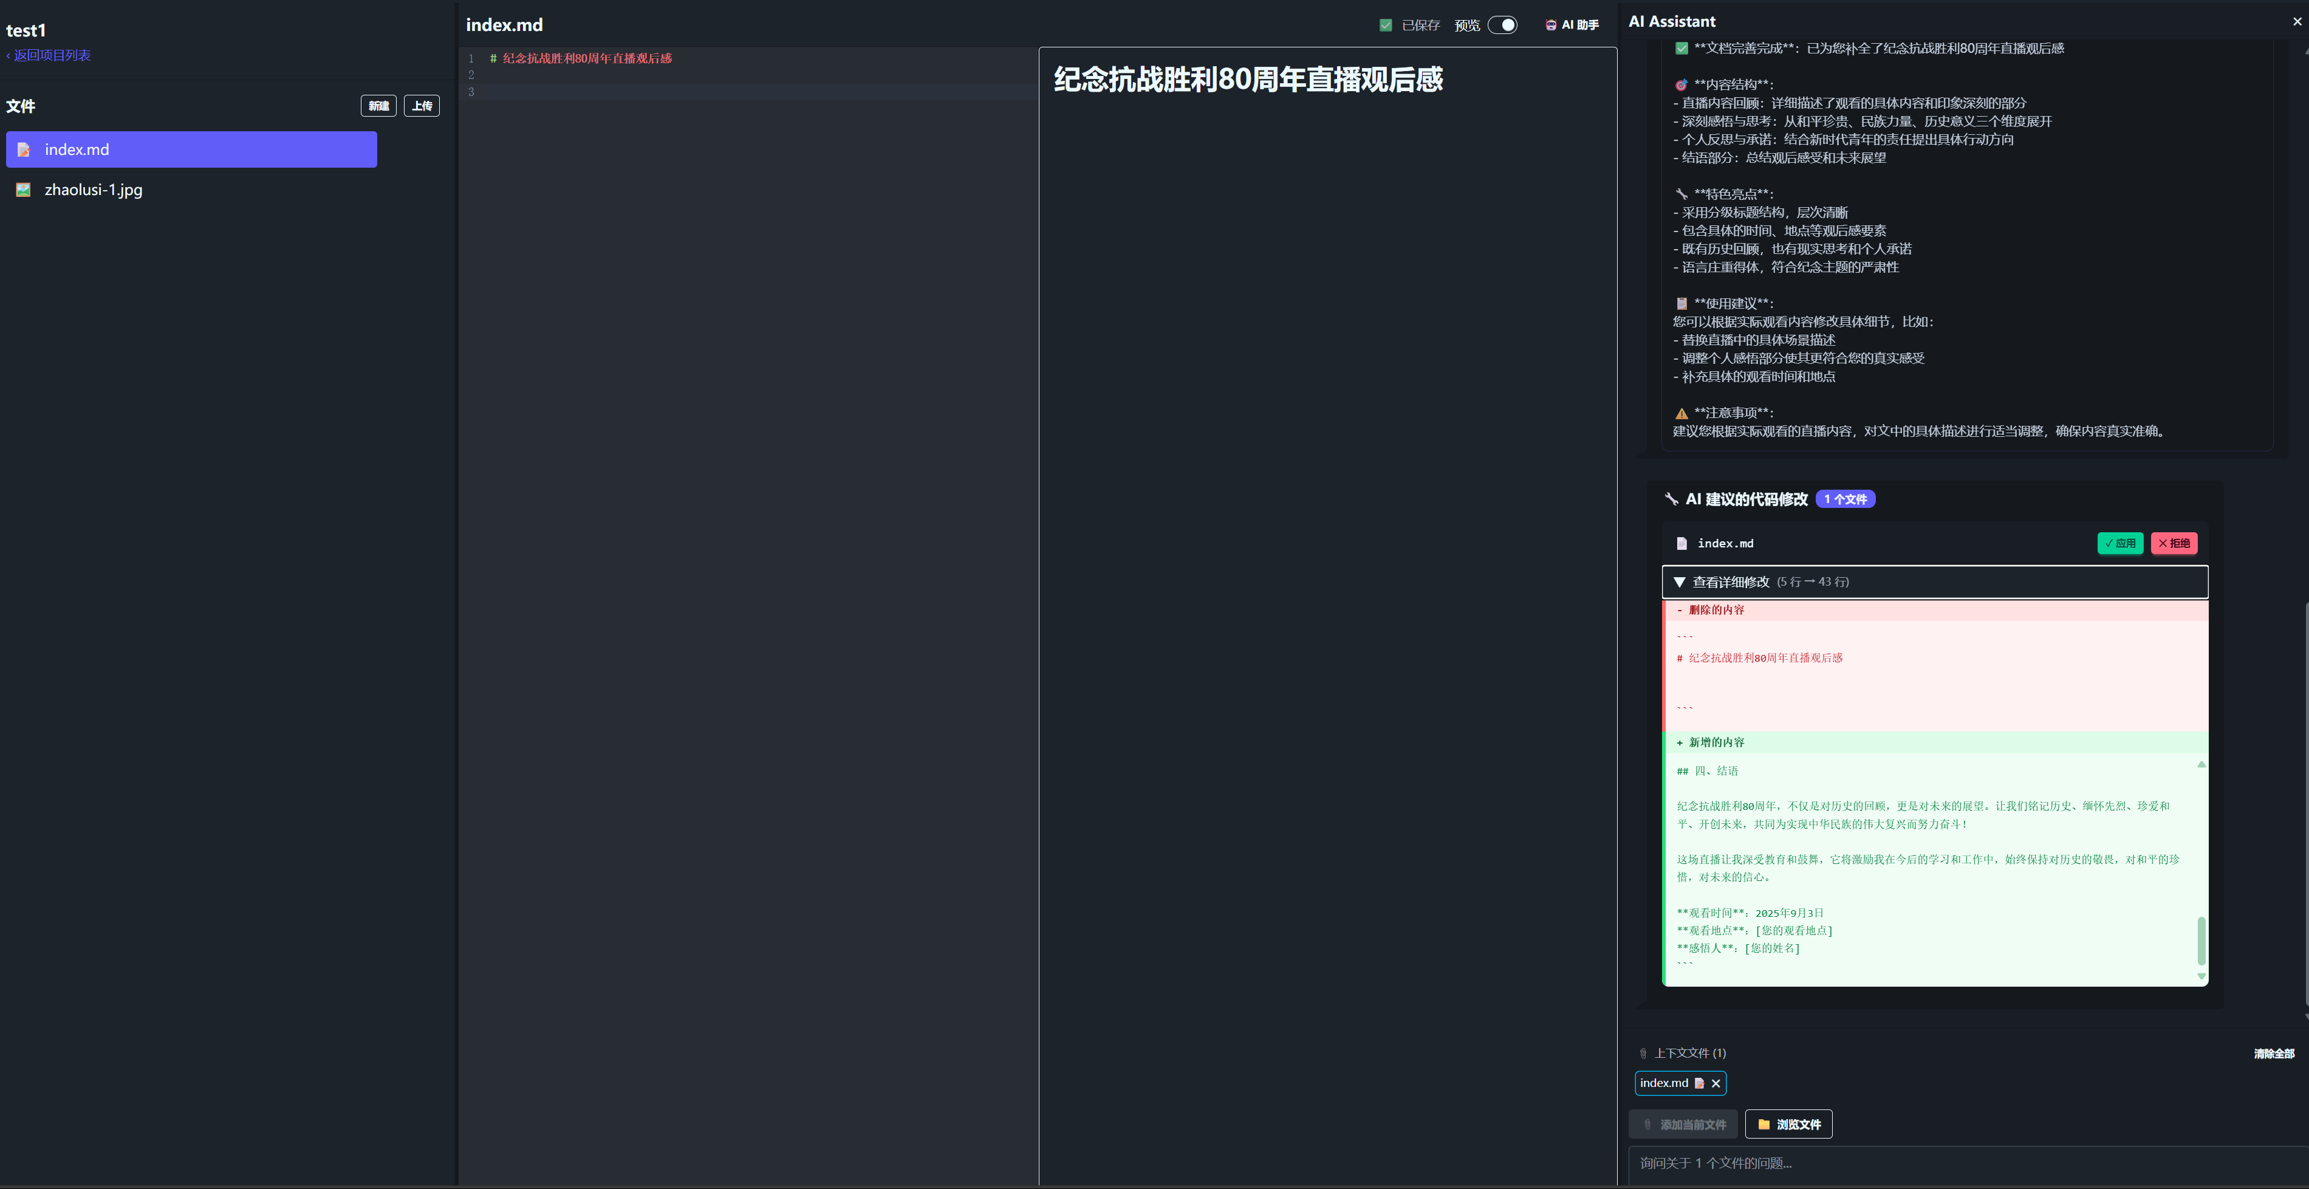
Task: Remove index.md from context using its × icon
Action: [x=1717, y=1083]
